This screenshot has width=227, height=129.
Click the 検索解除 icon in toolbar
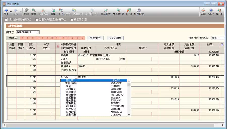point(43,10)
